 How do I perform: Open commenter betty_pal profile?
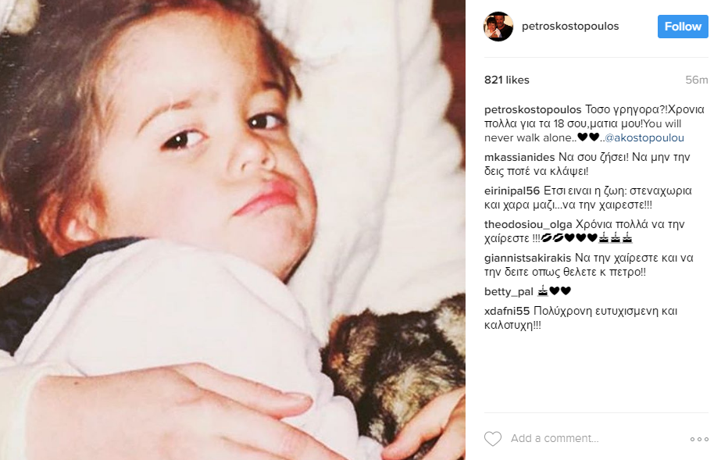click(x=509, y=292)
